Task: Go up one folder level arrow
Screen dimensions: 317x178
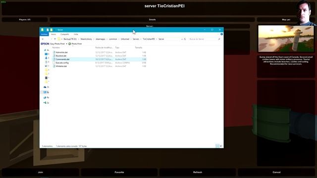Action: (55, 39)
